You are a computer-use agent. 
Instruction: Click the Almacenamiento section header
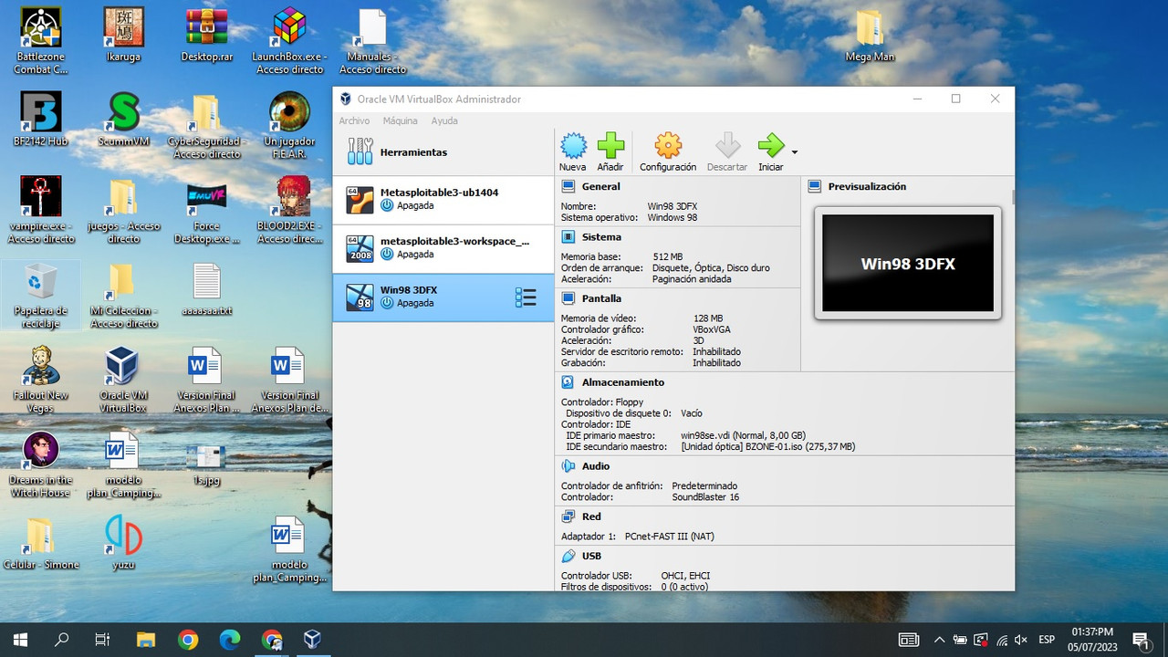tap(623, 382)
